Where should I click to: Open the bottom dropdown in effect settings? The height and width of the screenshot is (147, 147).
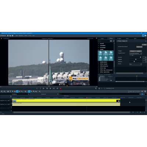(x=136, y=64)
